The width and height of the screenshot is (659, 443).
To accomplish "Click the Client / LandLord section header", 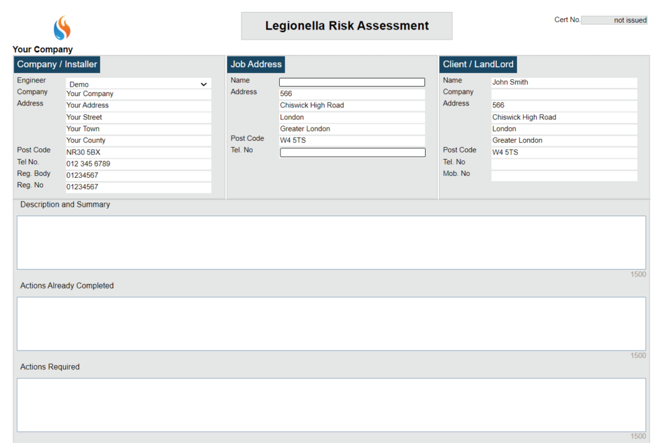I will pyautogui.click(x=478, y=64).
